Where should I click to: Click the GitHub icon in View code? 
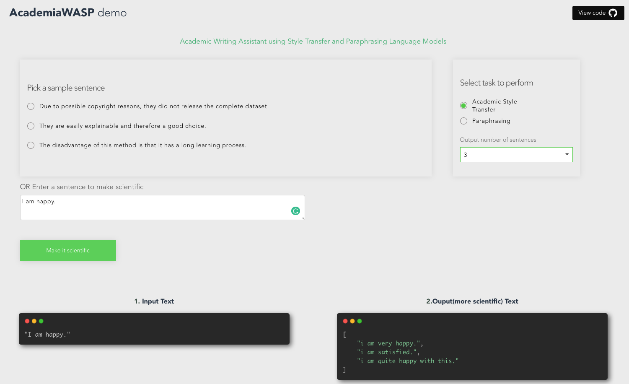tap(613, 13)
